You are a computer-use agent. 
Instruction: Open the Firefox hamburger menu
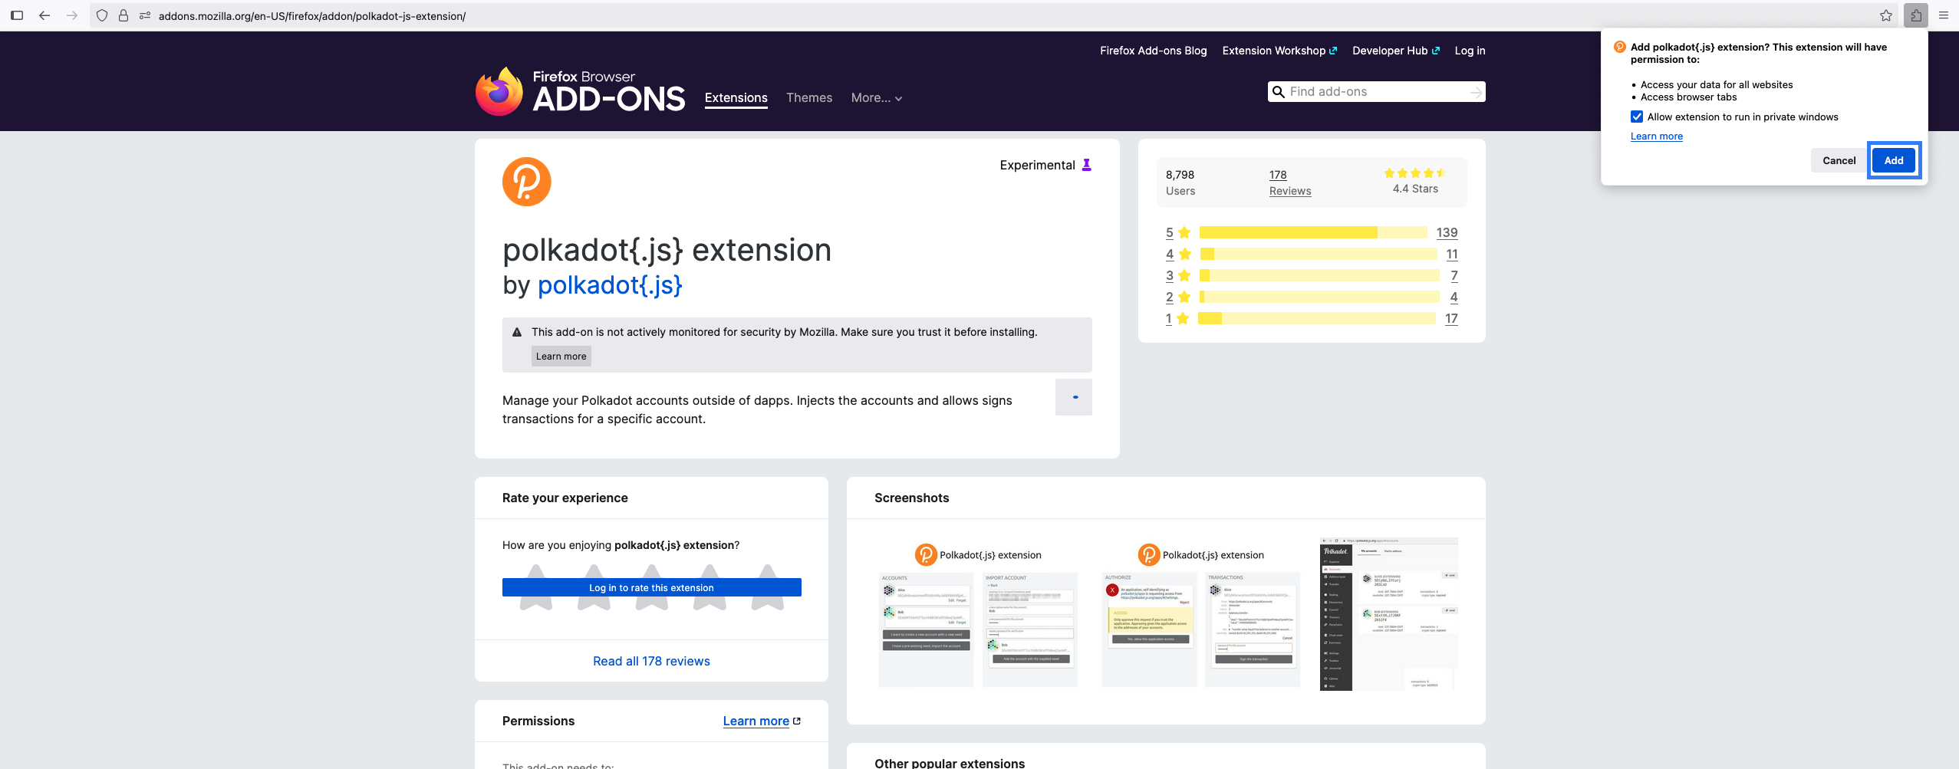click(1944, 15)
